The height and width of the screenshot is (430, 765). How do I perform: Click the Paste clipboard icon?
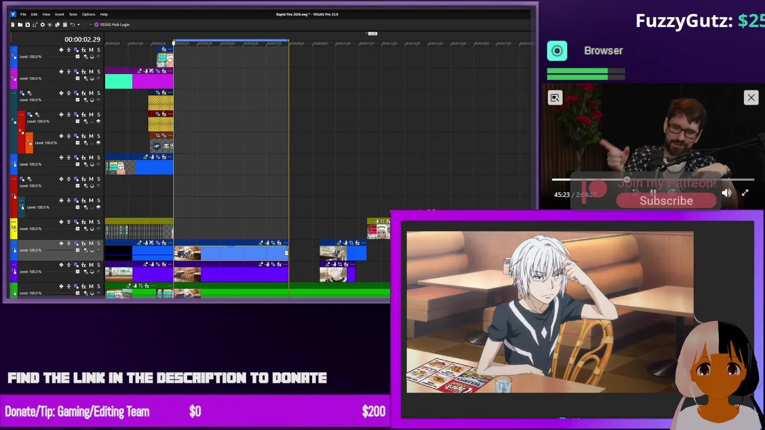tap(65, 24)
